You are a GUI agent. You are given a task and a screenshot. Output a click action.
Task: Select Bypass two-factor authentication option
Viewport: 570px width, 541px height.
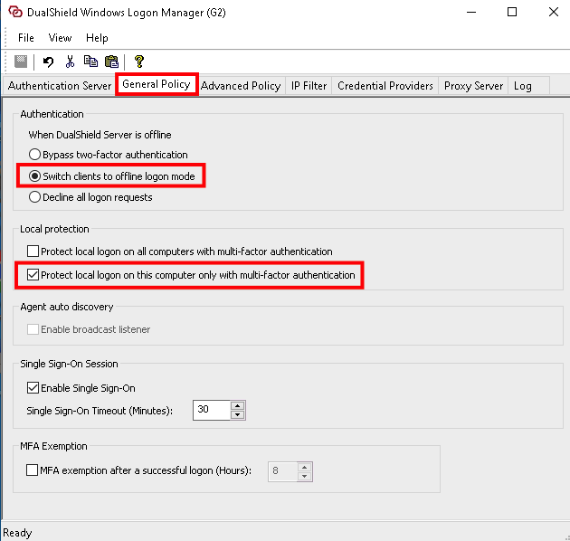(x=35, y=155)
